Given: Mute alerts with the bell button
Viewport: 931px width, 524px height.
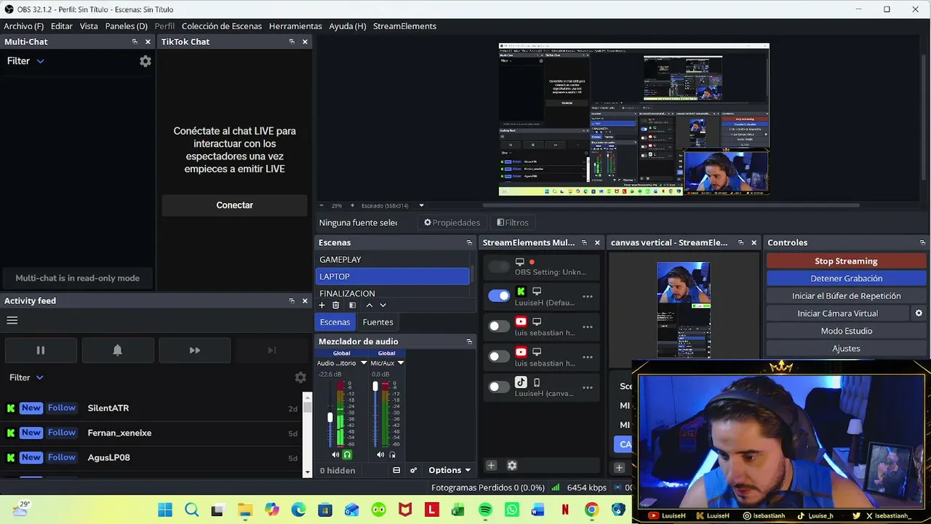Looking at the screenshot, I should point(118,350).
